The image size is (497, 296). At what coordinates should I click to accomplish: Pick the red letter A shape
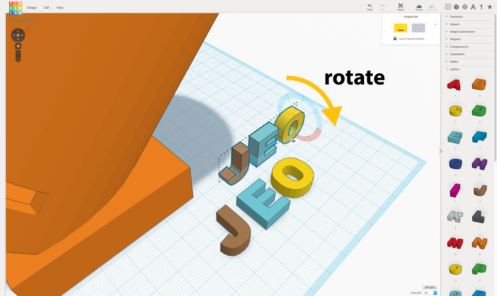pos(454,84)
